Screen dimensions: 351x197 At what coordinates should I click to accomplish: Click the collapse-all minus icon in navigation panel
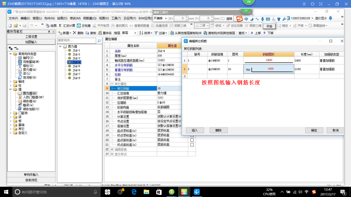click(x=16, y=48)
